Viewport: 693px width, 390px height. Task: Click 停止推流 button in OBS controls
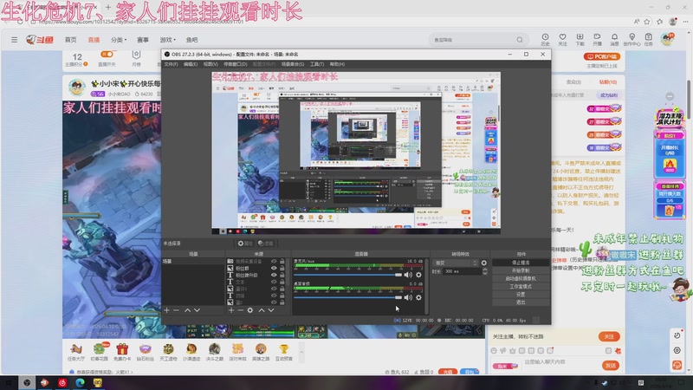521,263
